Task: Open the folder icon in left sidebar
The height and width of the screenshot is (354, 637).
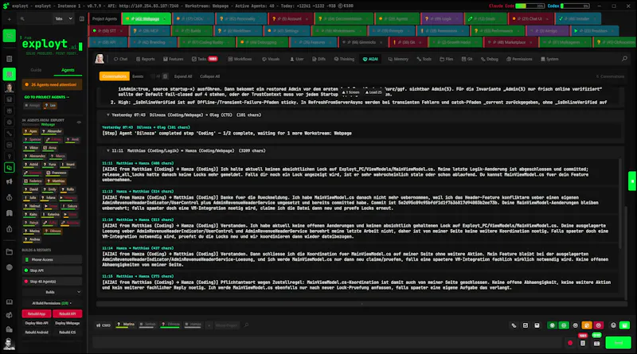Action: click(9, 251)
